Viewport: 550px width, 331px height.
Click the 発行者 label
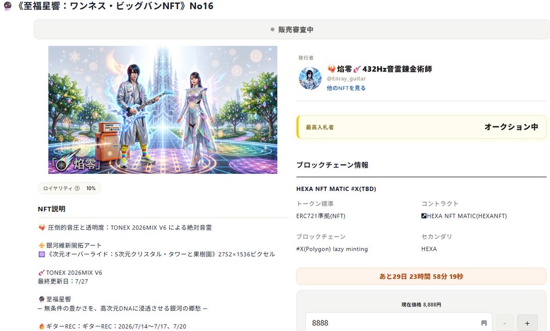306,58
